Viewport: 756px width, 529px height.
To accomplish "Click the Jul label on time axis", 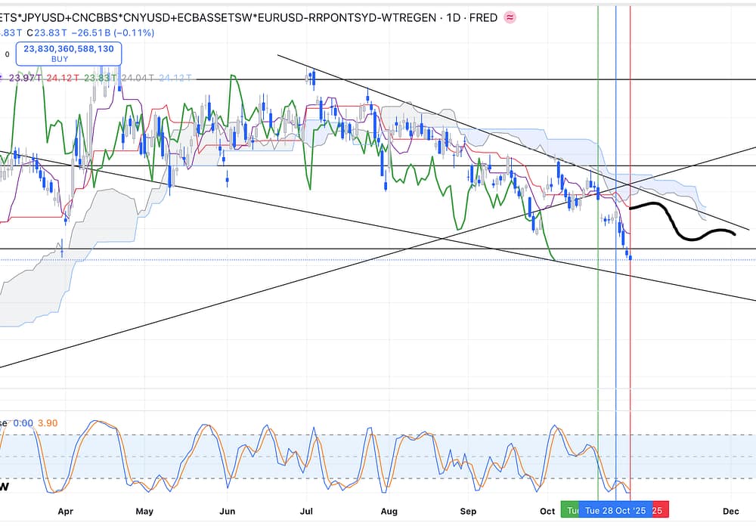I will pyautogui.click(x=307, y=511).
